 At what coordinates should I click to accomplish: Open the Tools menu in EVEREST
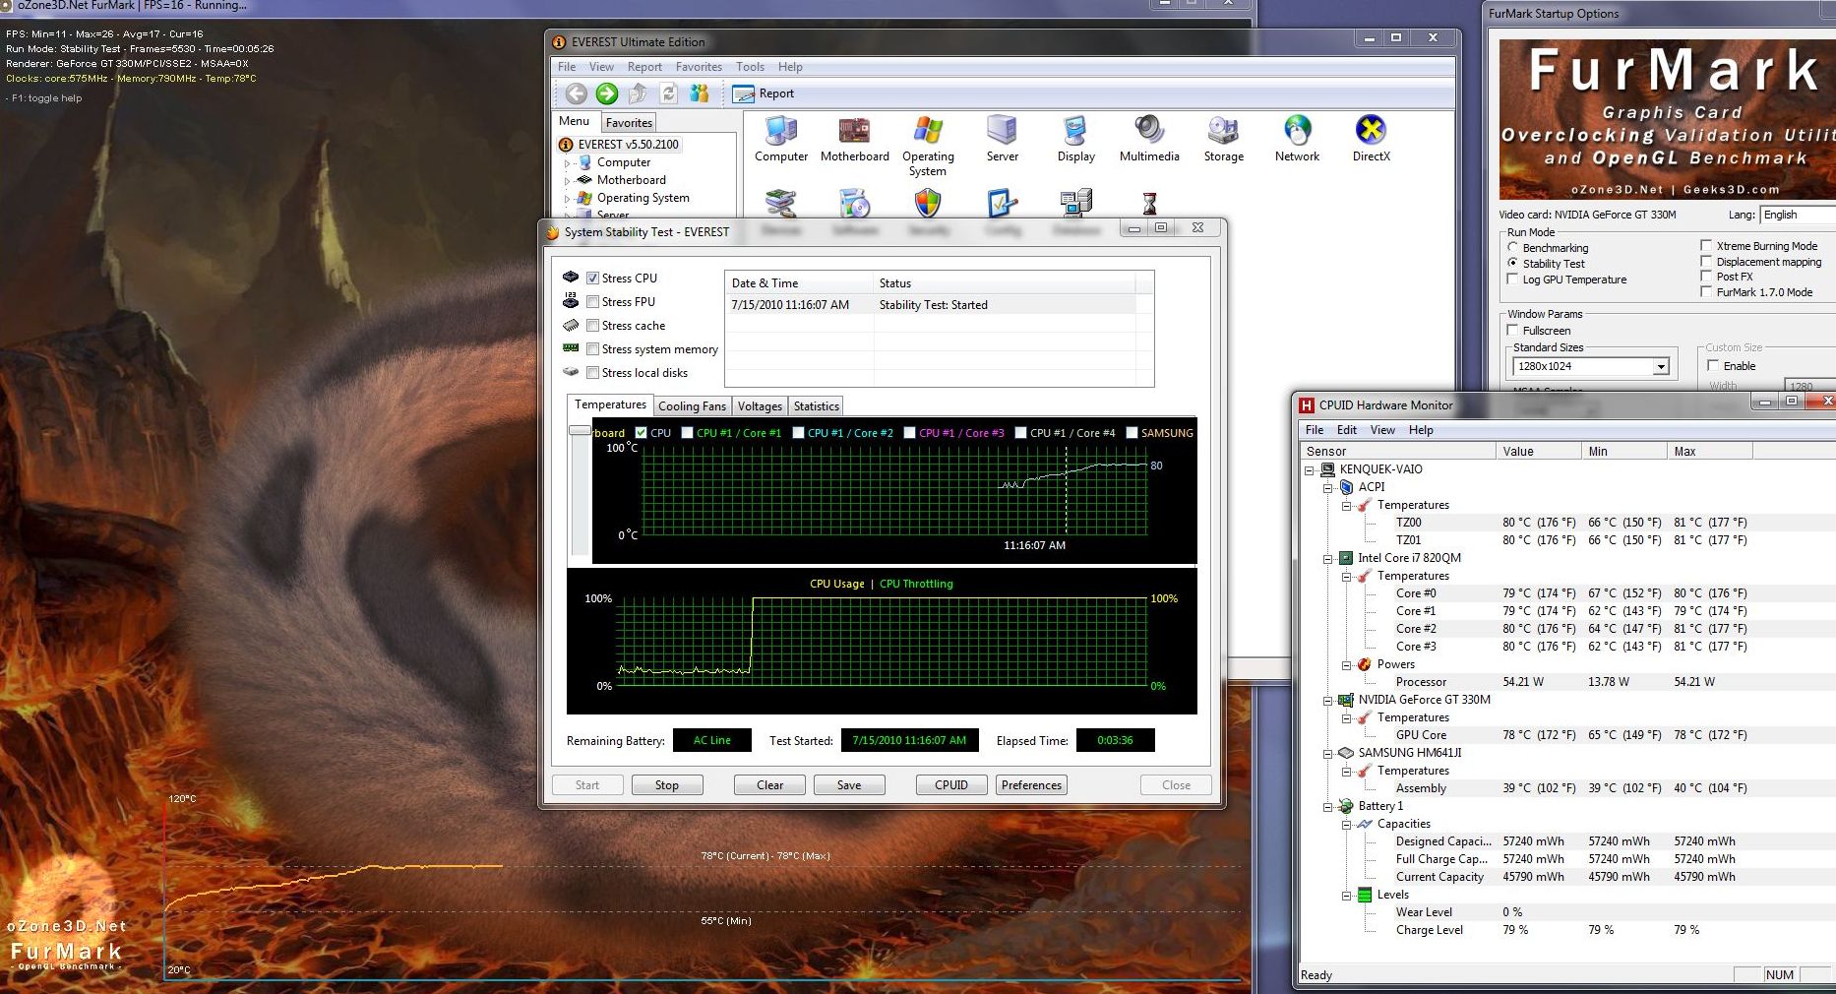pos(750,67)
